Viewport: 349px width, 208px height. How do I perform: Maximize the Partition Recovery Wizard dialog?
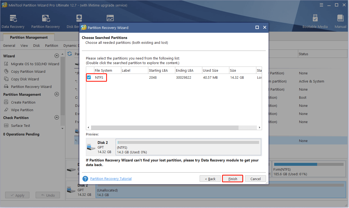[x=257, y=27]
